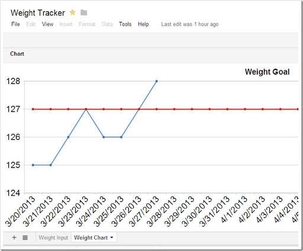Open the all sheets list icon

tap(25, 237)
